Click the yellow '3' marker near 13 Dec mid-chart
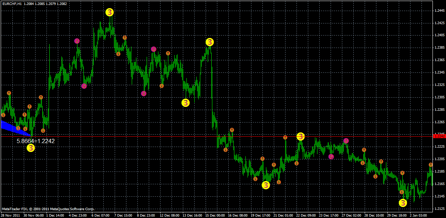The image size is (446, 218). [185, 103]
